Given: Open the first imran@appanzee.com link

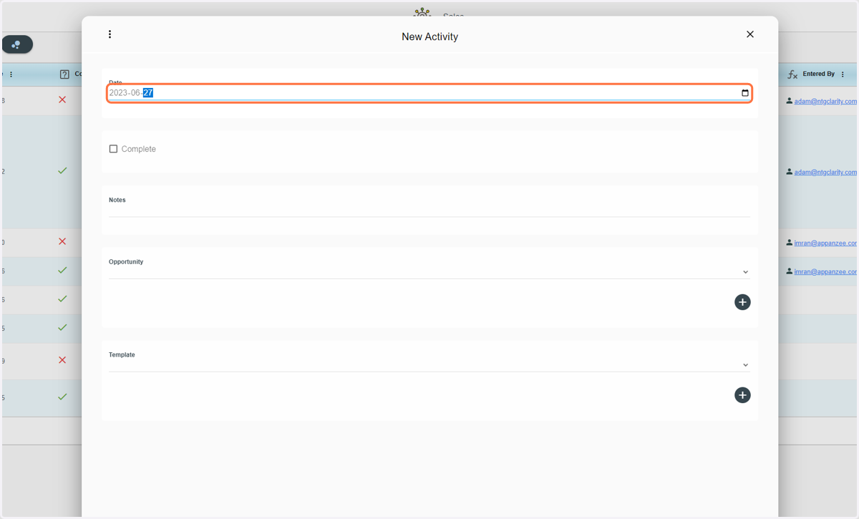Looking at the screenshot, I should pos(825,243).
